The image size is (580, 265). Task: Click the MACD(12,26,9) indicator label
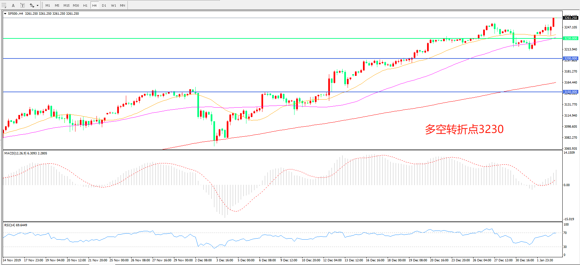point(25,153)
